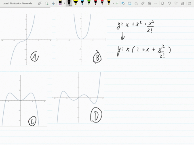Open the Share options
This screenshot has height=145, width=194.
pyautogui.click(x=183, y=3)
